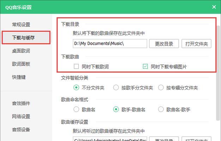The image size is (221, 141).
Task: Click the 默认将下载的歌曲保存在此文件夹中 text
Action: click(x=109, y=33)
